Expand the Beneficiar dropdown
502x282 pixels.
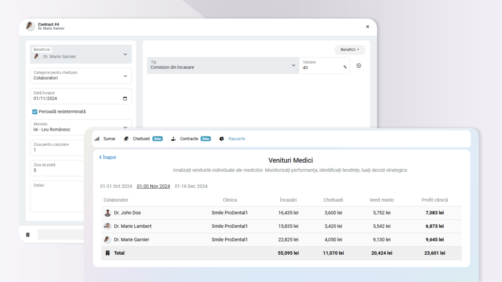(125, 54)
